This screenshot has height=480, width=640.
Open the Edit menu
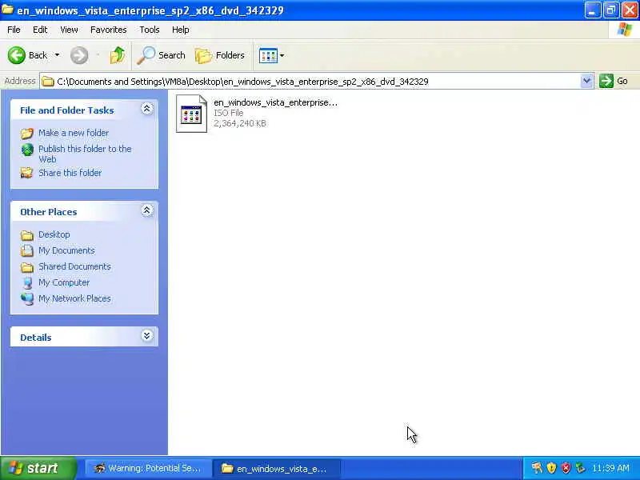40,30
